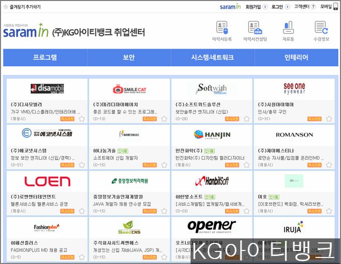Open the 수강정보 course info icon
Viewport: 341px width, 264px height.
[x=321, y=31]
